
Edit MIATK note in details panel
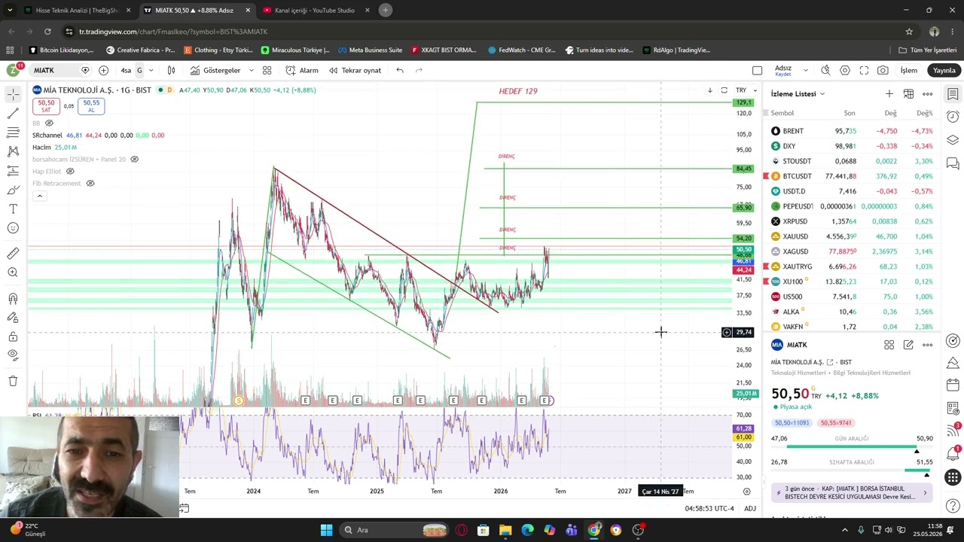(x=908, y=345)
